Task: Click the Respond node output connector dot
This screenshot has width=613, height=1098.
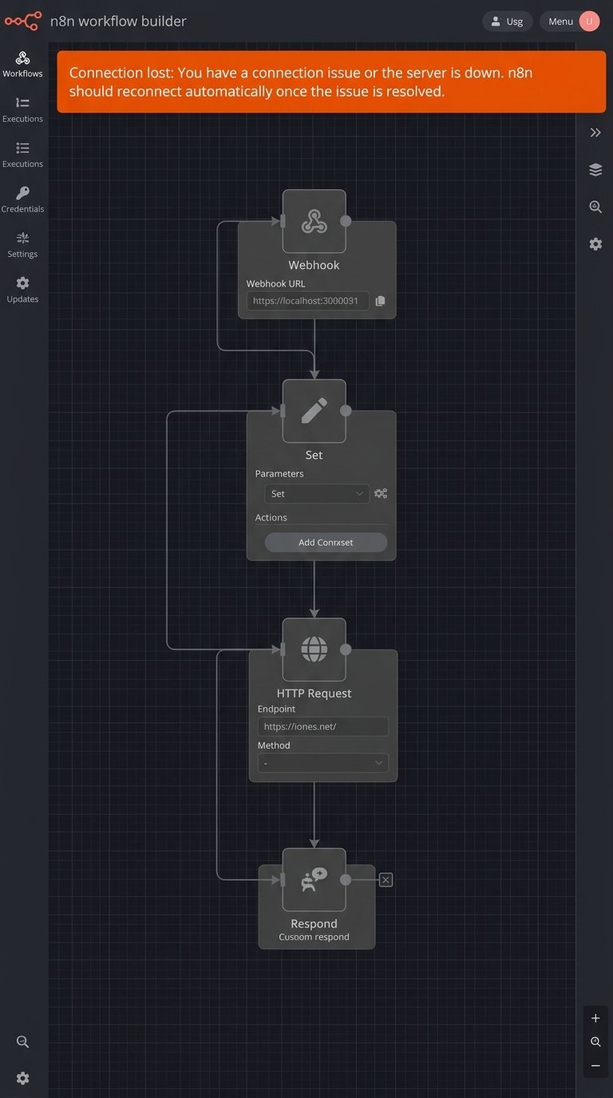Action: (x=346, y=879)
